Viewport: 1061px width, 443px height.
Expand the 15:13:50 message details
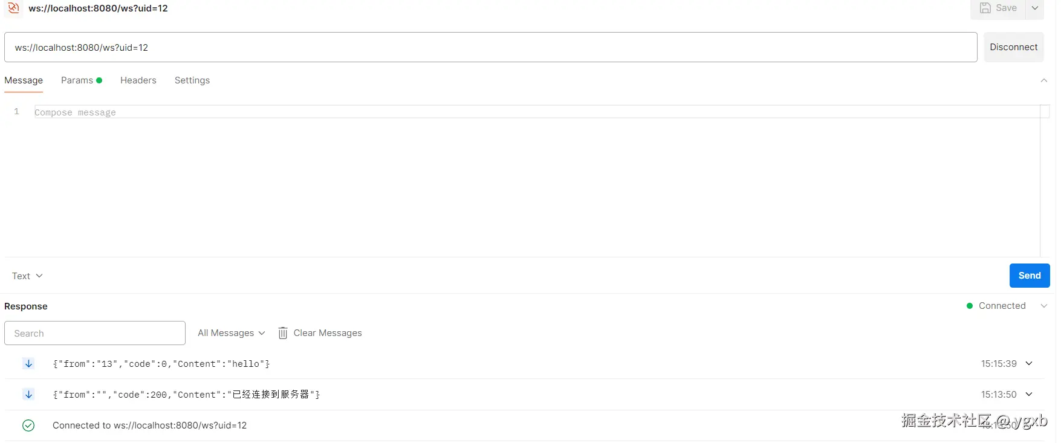point(1029,394)
